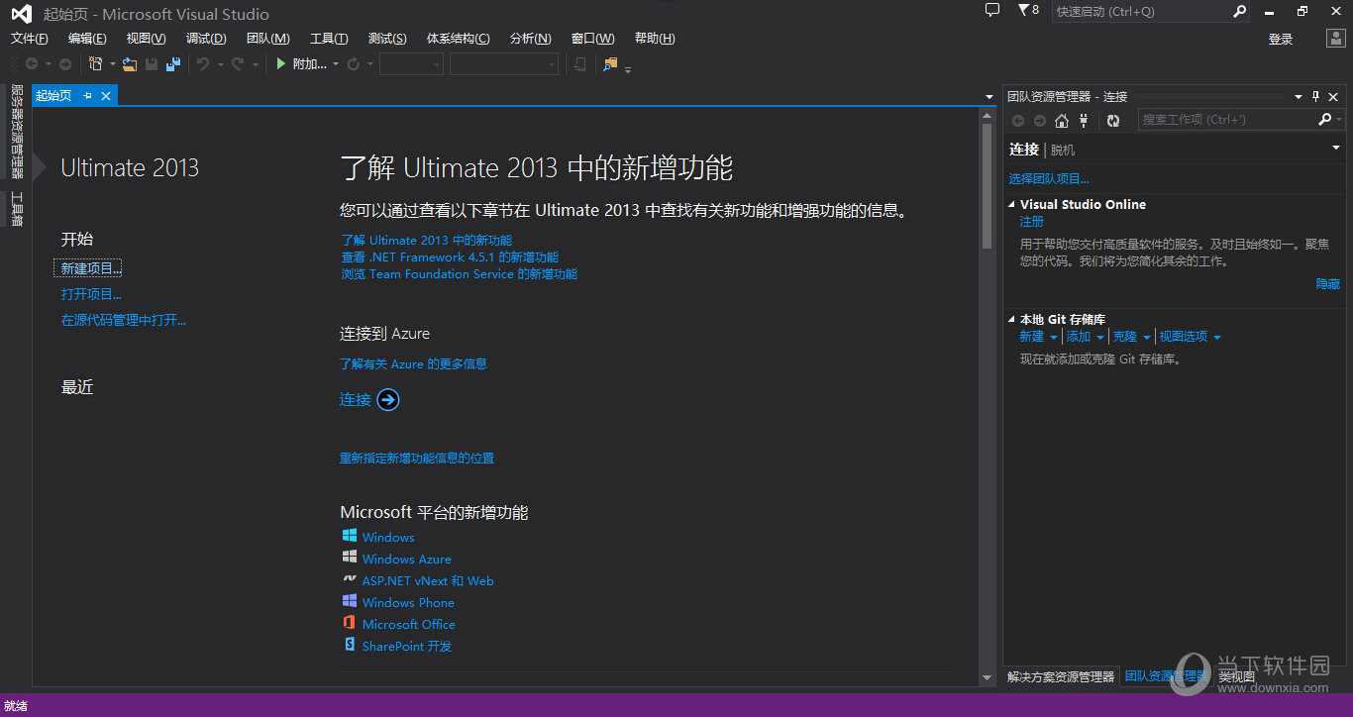Click the feedback speech-bubble icon in title bar
Image resolution: width=1353 pixels, height=717 pixels.
992,11
